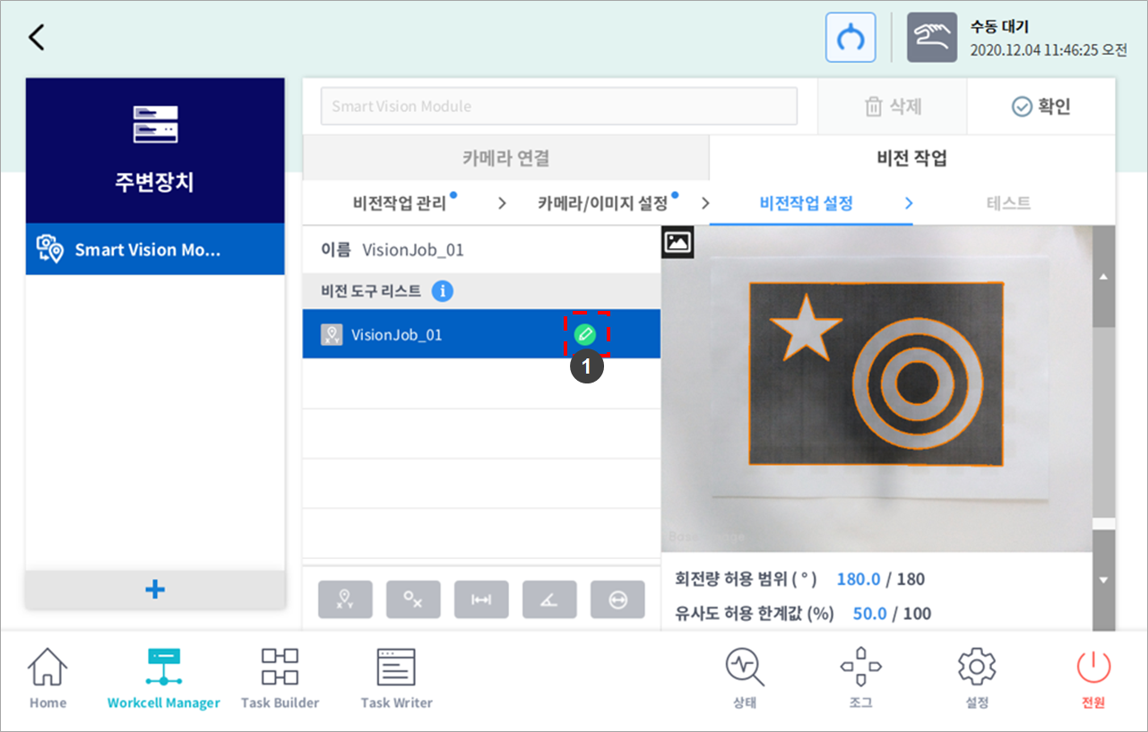1148x732 pixels.
Task: Click the image icon above the camera preview
Action: [x=678, y=242]
